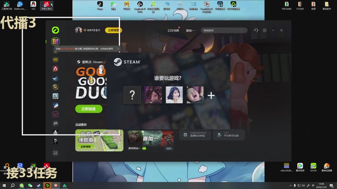337x189 pixels.
Task: Open 腾讯视频 desktop shortcut
Action: [300, 167]
